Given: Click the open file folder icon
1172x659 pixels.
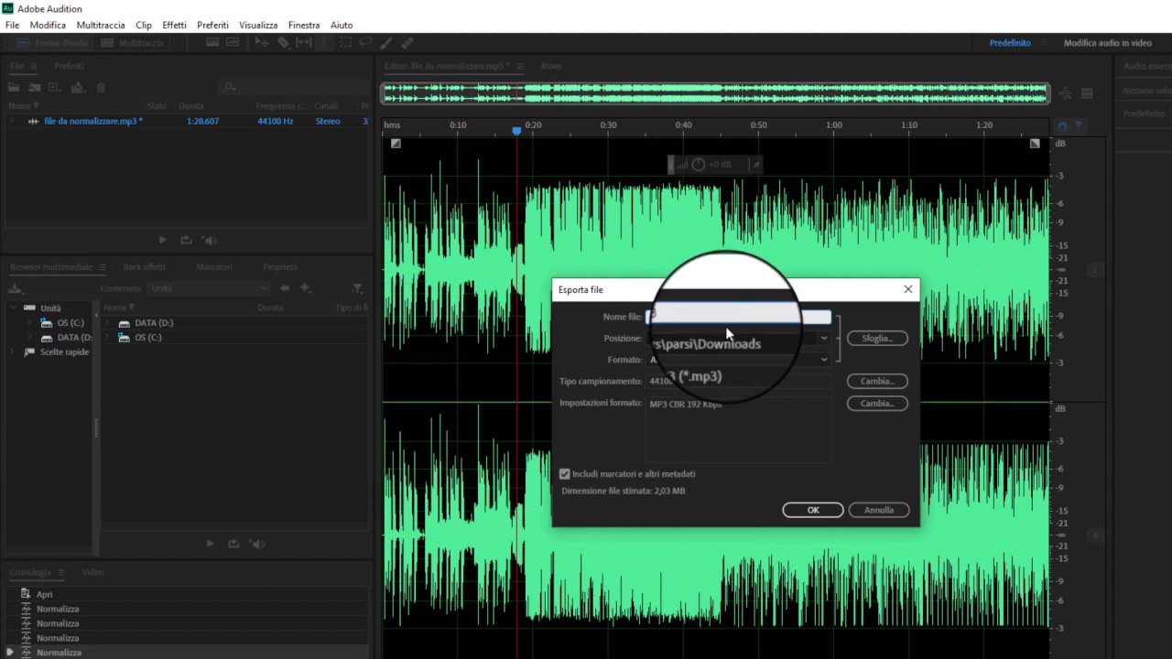Looking at the screenshot, I should pos(14,88).
